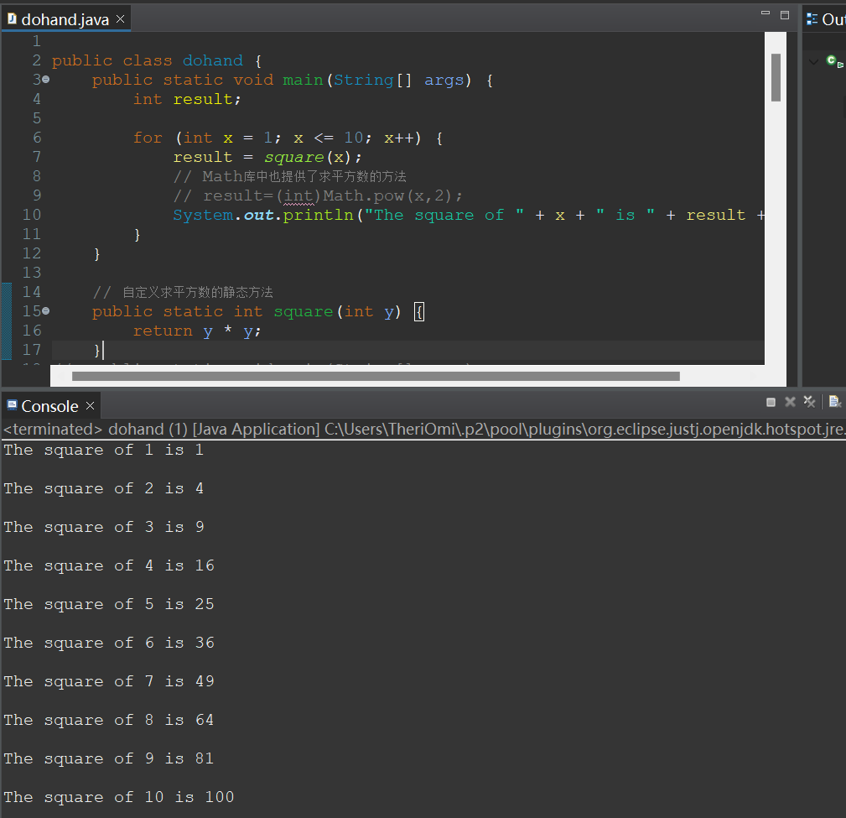Switch to the dohand.java editor tab
Viewport: 846px width, 818px height.
pyautogui.click(x=65, y=19)
